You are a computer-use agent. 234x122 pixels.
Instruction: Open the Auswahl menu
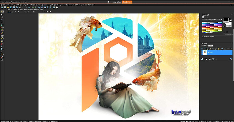tap(51, 5)
